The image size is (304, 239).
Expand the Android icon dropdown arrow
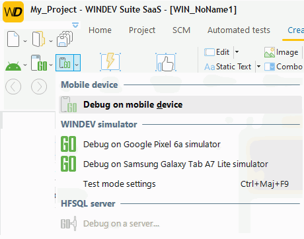tap(25, 65)
